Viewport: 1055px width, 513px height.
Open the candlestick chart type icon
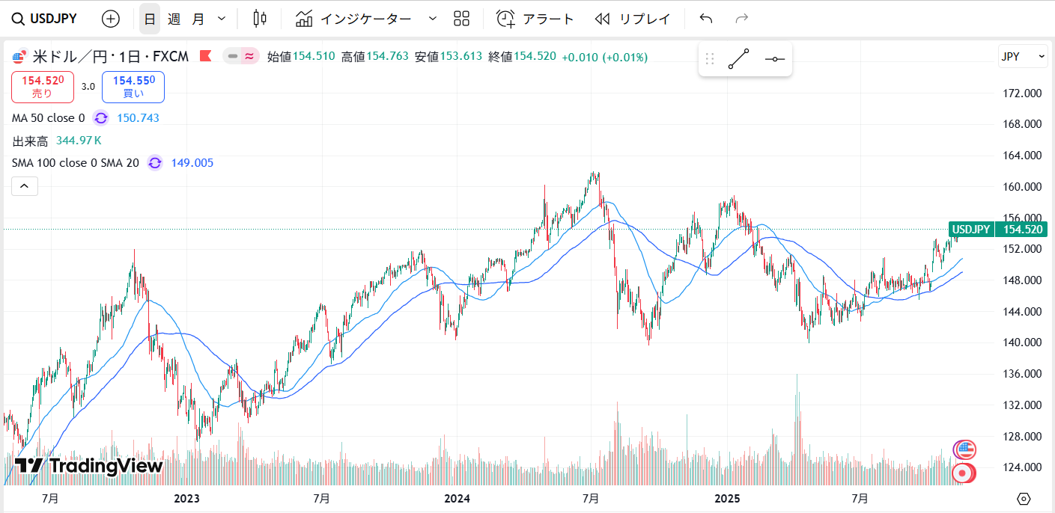tap(260, 19)
